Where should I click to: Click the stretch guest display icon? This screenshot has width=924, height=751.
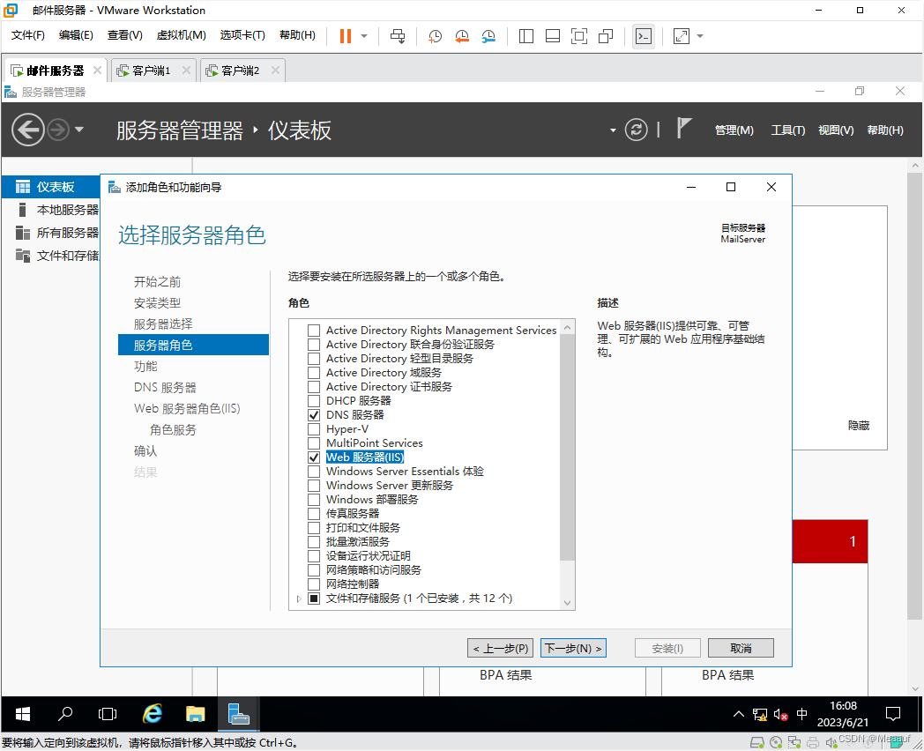point(682,36)
